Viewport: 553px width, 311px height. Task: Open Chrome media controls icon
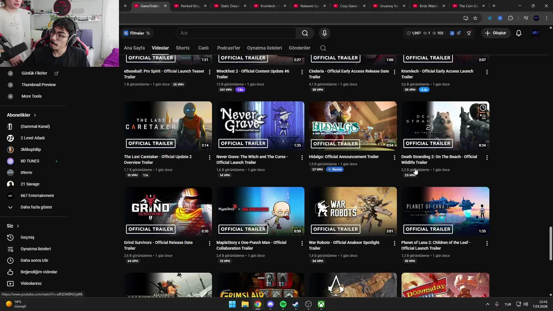pyautogui.click(x=526, y=18)
